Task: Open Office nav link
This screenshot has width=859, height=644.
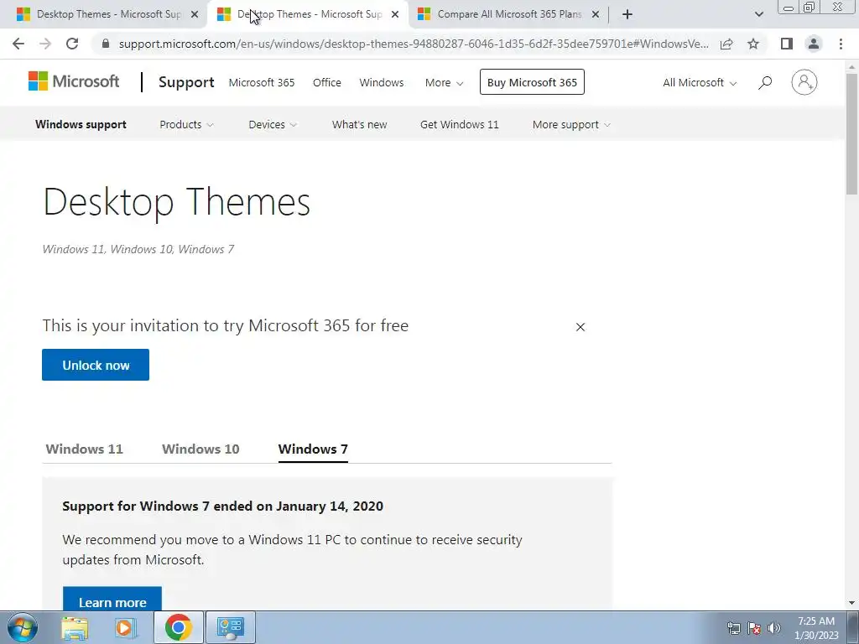Action: pos(327,83)
